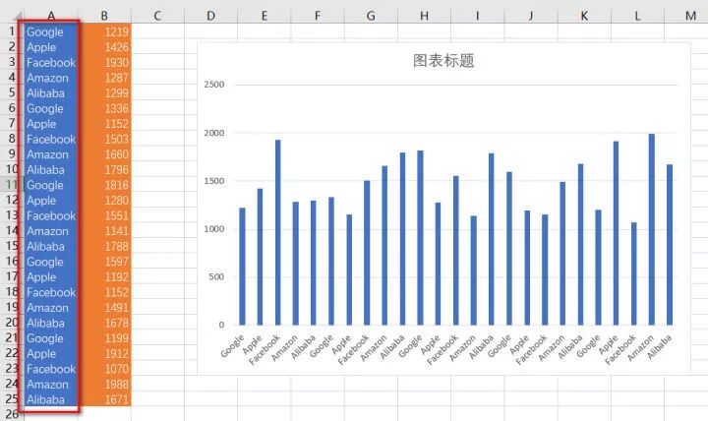Select row 26 header
708x421 pixels.
click(12, 414)
